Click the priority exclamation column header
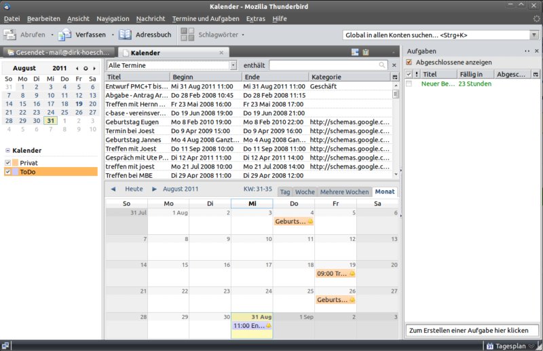This screenshot has height=351, width=543. click(417, 74)
